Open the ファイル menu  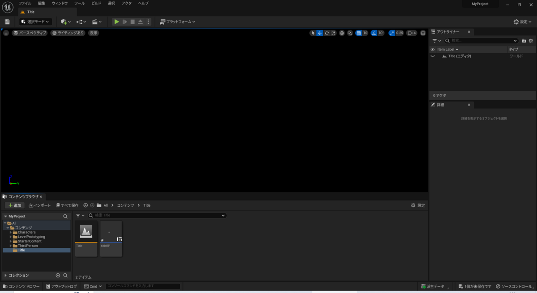tap(25, 3)
